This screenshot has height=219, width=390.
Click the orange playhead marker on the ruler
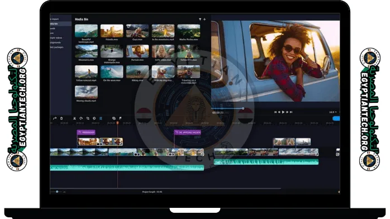118,123
